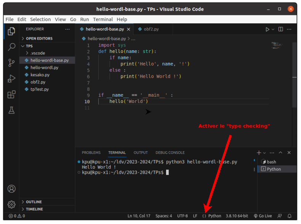Viewport: 301px width, 224px height.
Task: Change file encoding UTF-8
Action: coord(183,216)
